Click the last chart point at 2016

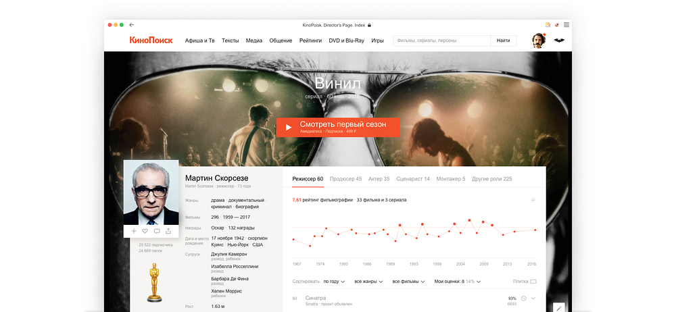pyautogui.click(x=535, y=230)
